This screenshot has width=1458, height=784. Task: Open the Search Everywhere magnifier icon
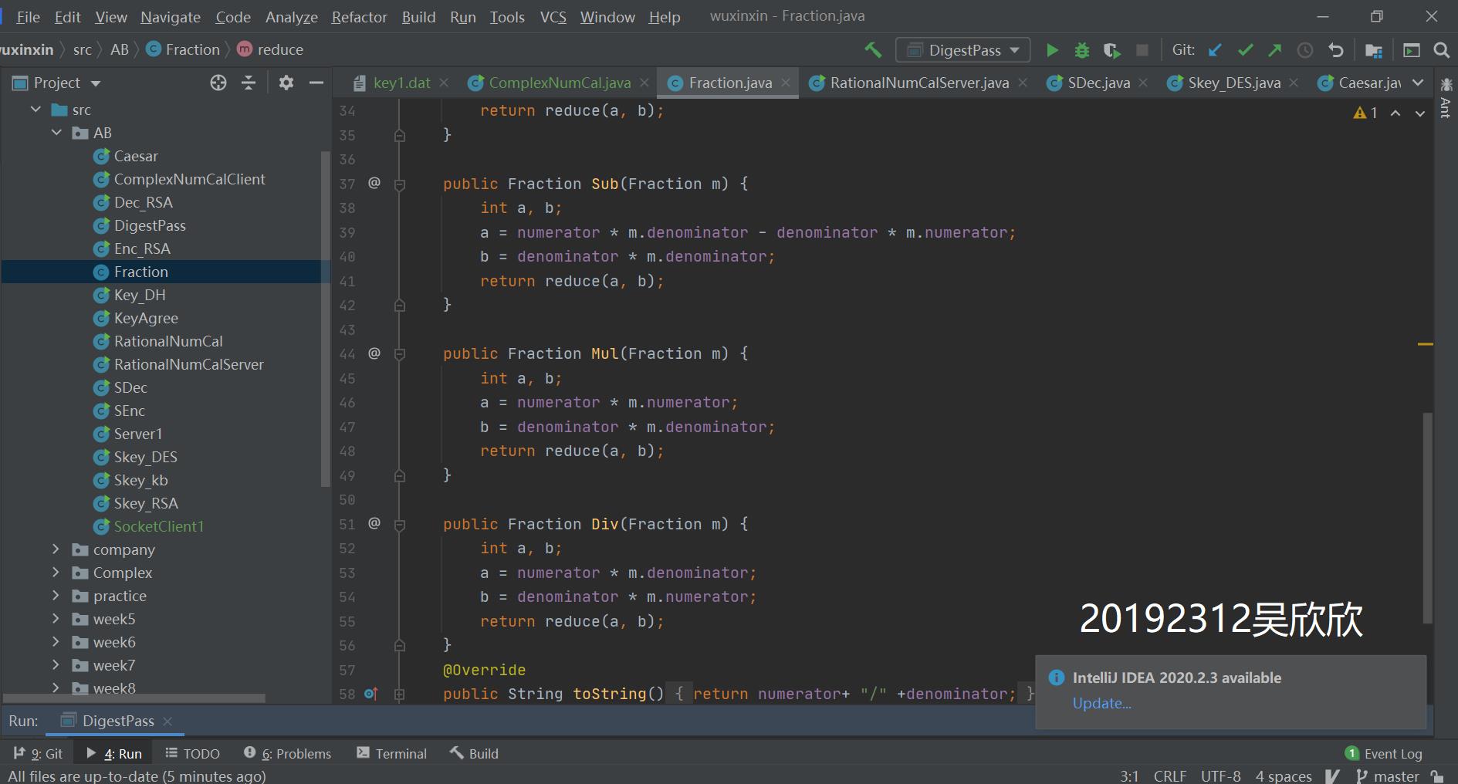[x=1441, y=50]
